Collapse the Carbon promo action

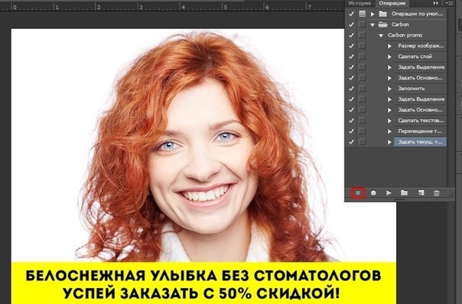381,36
